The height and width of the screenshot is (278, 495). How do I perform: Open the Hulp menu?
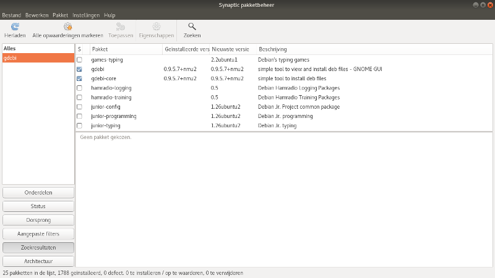[110, 15]
